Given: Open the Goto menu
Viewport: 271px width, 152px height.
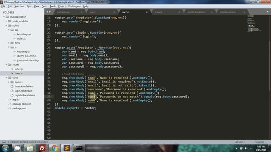Looking at the screenshot, I should 44,6.
